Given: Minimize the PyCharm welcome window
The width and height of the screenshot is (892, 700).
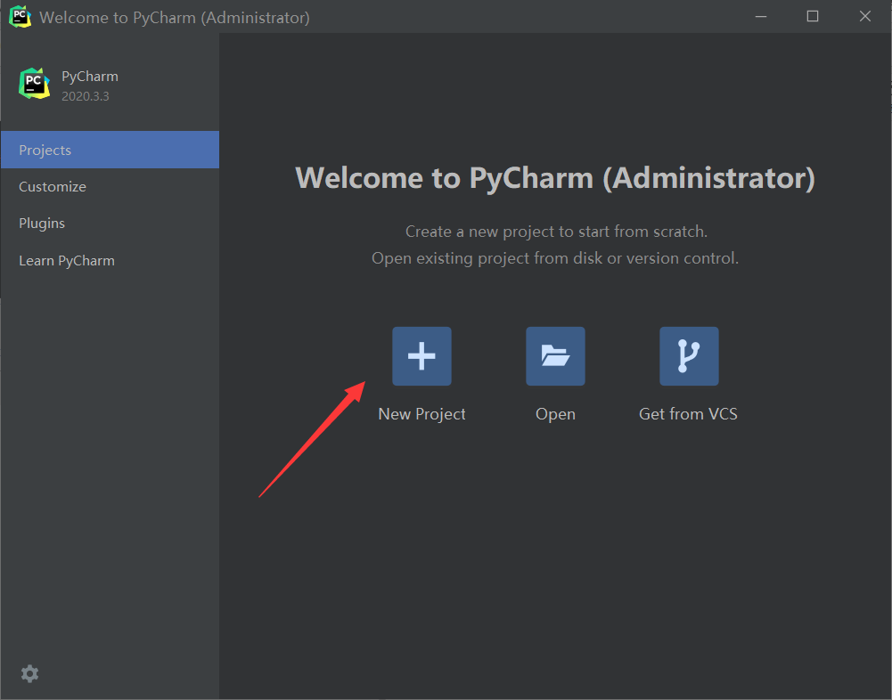Looking at the screenshot, I should point(761,17).
